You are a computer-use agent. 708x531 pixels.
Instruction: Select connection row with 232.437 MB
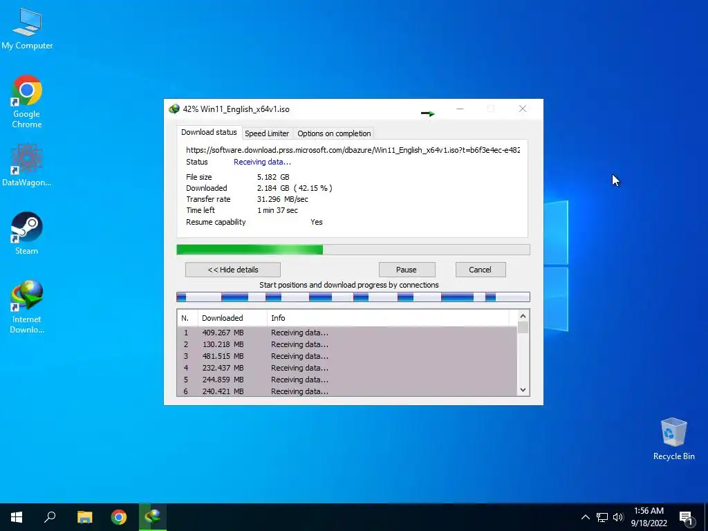[347, 368]
